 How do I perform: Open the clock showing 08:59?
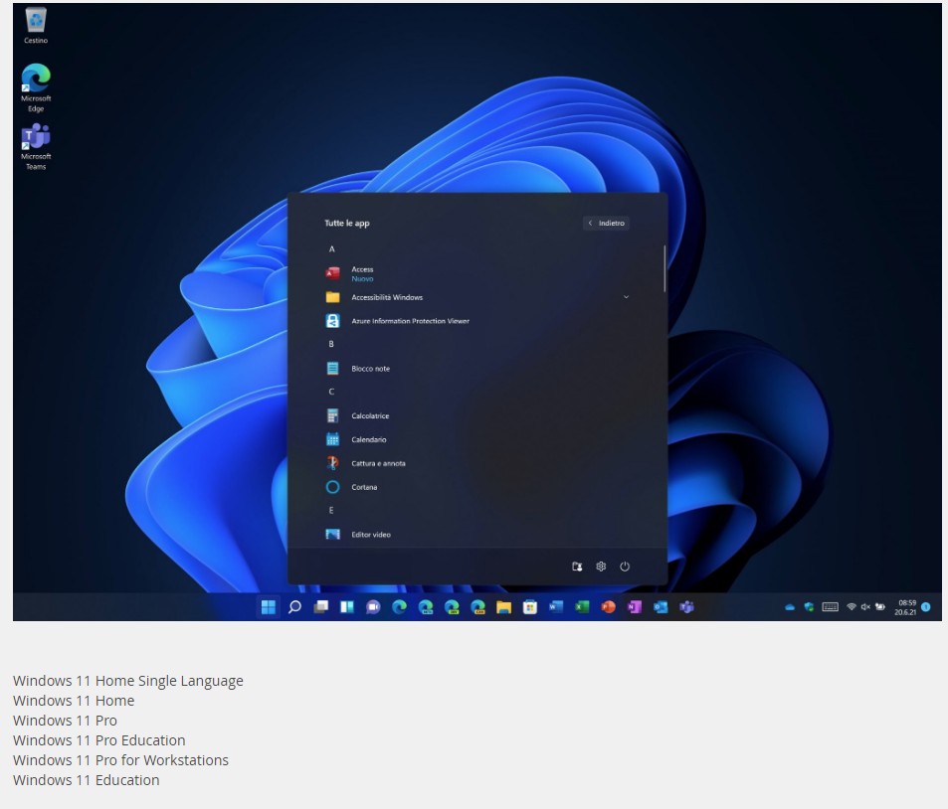[905, 607]
